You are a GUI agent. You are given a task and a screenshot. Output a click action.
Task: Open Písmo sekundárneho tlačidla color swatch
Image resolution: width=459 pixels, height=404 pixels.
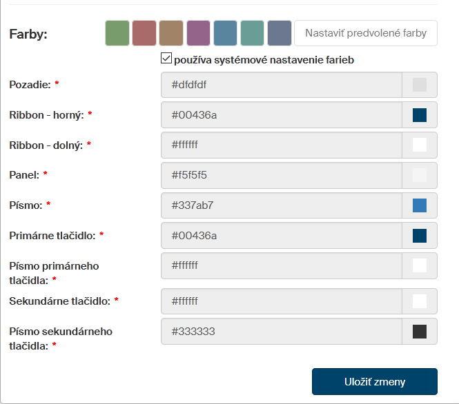419,332
